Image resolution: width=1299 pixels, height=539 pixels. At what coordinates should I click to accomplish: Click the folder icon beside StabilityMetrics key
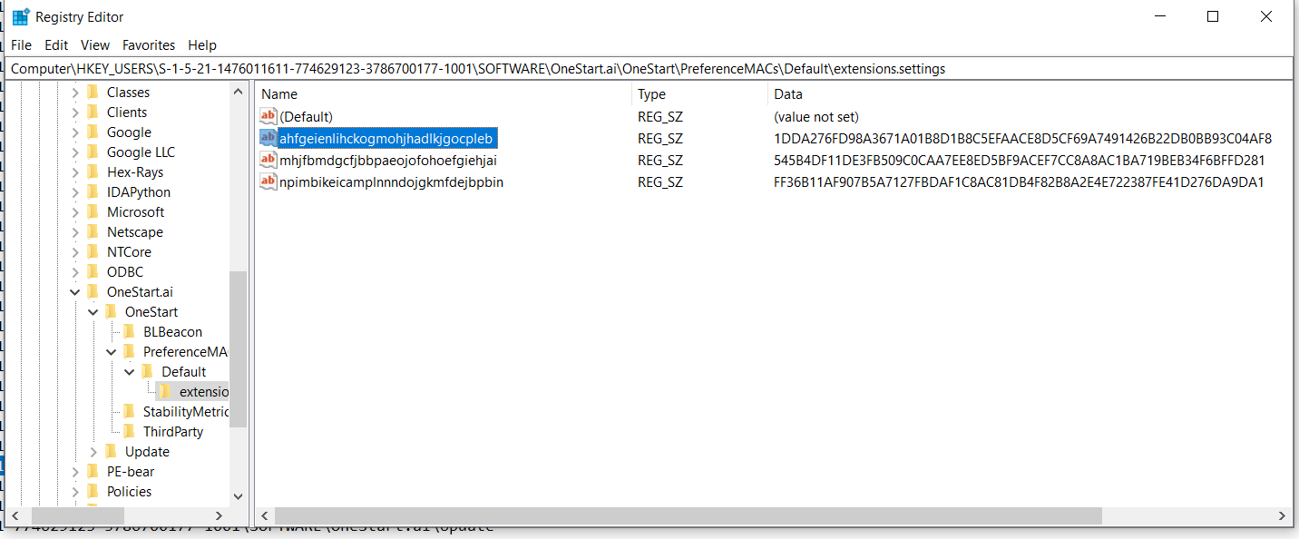(x=129, y=411)
